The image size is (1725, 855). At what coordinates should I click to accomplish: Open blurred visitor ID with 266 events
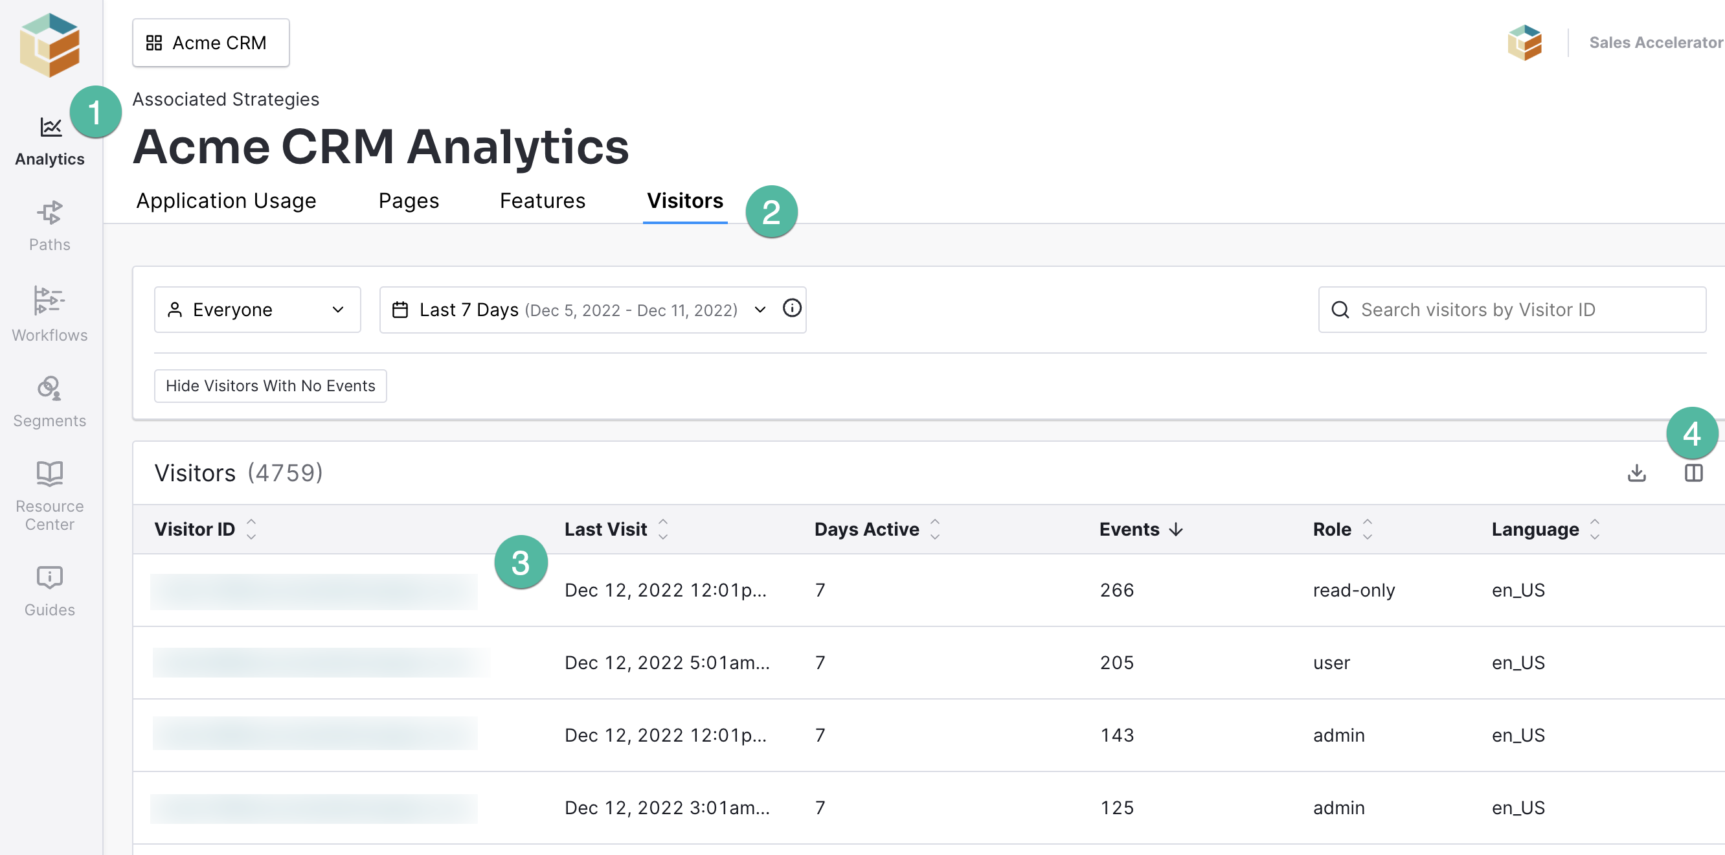314,591
